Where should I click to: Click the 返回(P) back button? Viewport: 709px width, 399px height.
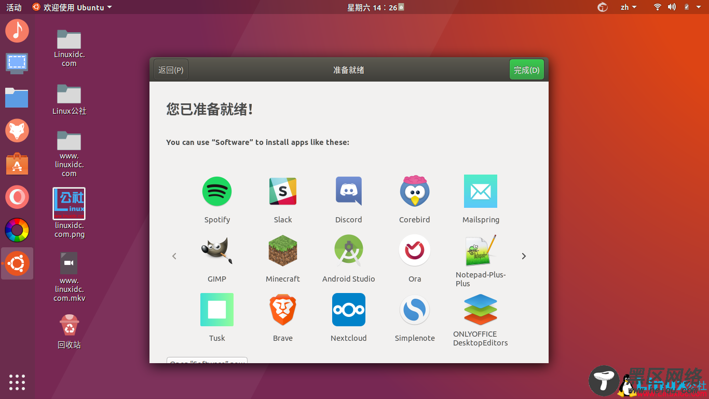(171, 70)
